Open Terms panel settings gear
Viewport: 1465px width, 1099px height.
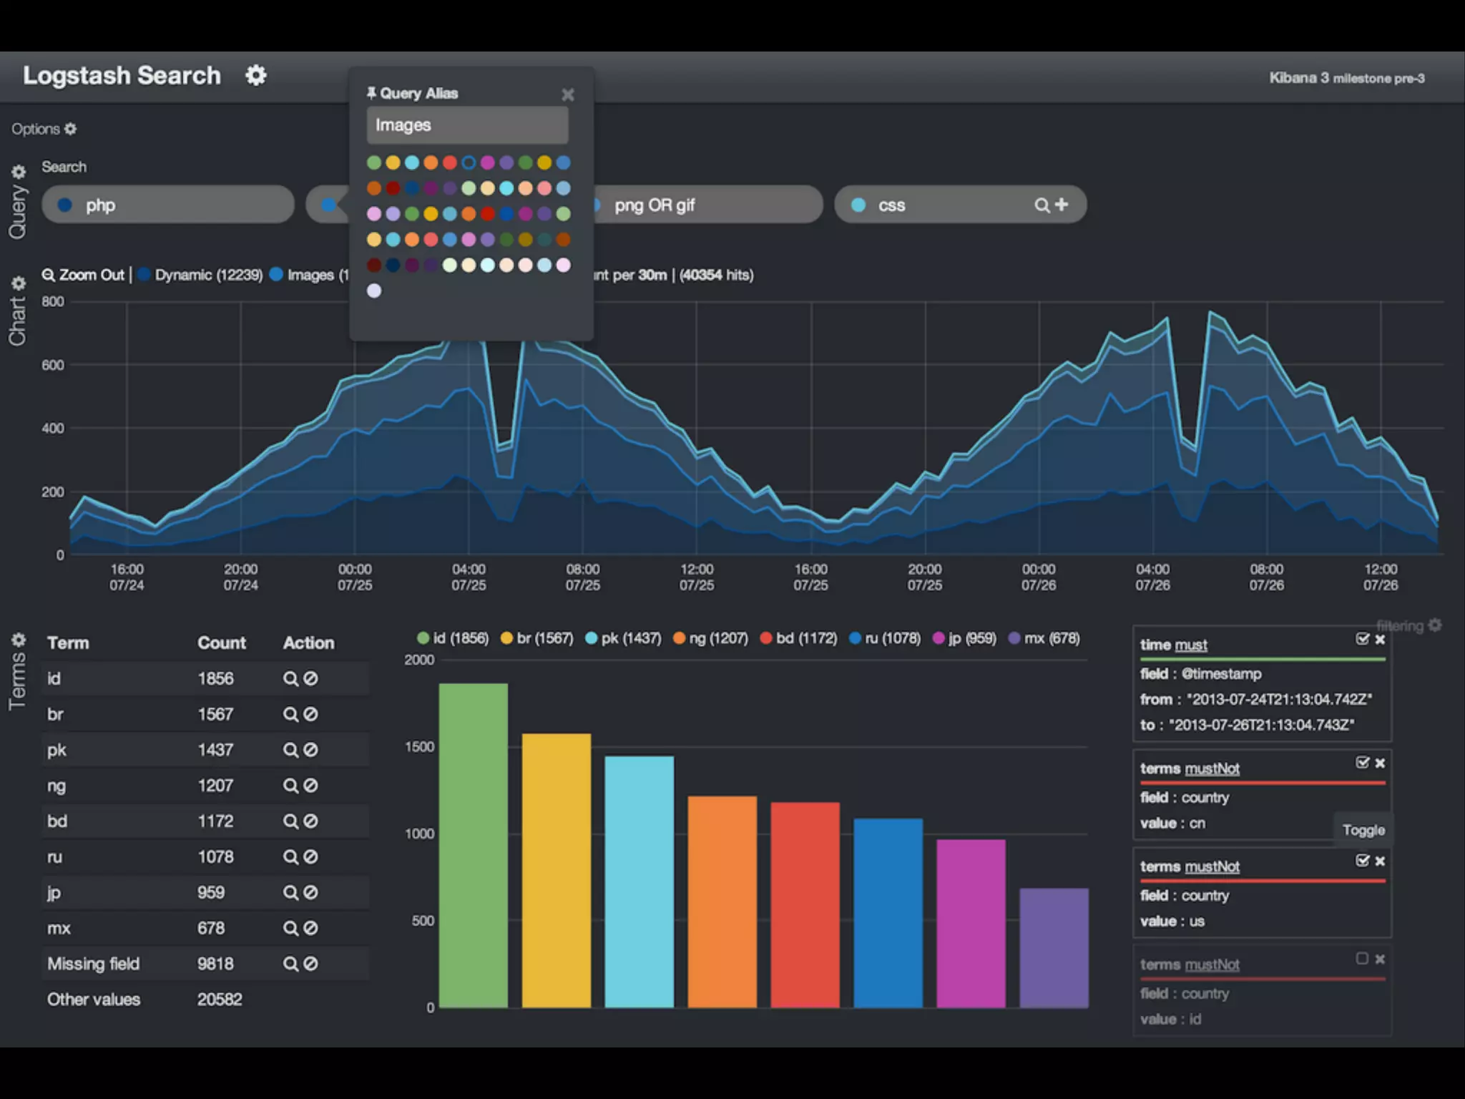[x=19, y=639]
